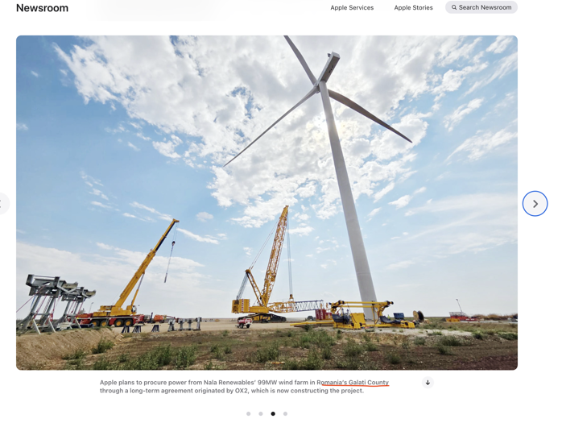
Task: Open the Romania's Galati County link
Action: point(353,383)
